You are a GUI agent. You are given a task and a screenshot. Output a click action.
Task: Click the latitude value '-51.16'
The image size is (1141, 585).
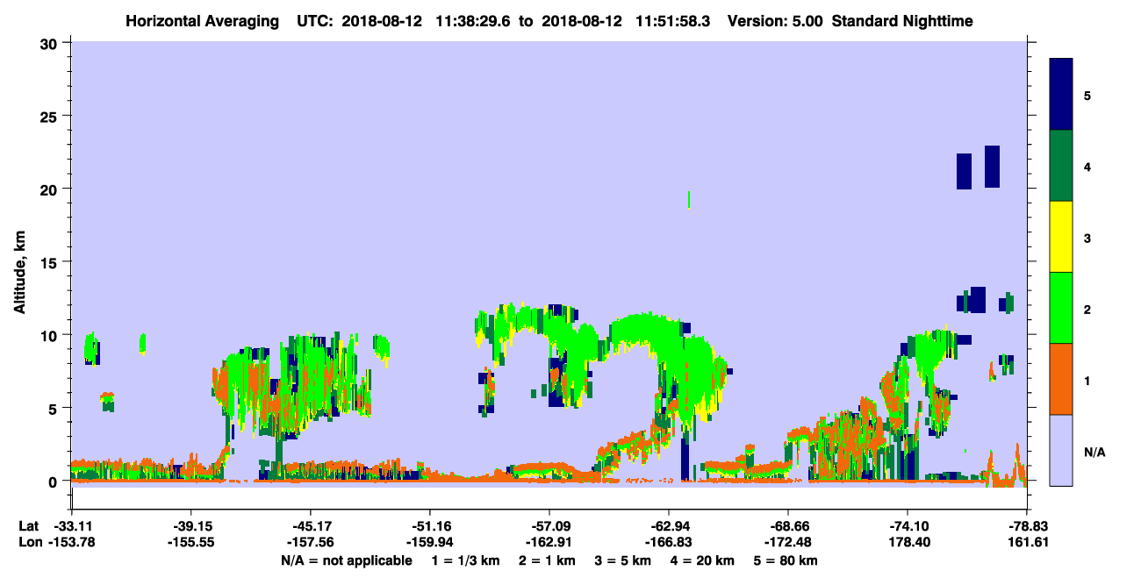429,526
